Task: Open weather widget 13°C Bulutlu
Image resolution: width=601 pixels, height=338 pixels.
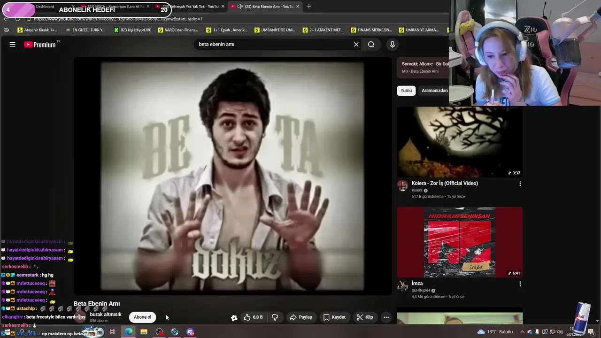Action: pos(495,332)
